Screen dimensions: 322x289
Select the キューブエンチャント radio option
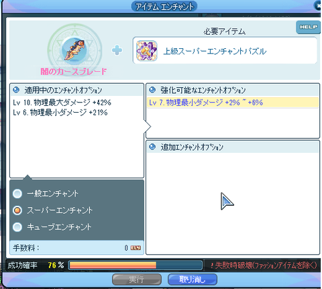[17, 227]
